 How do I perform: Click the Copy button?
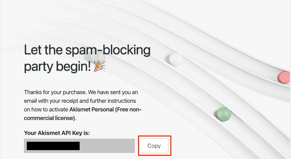point(154,146)
